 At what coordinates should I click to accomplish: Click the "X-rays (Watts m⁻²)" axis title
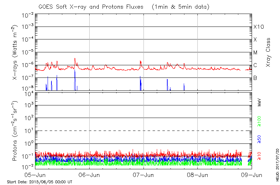point(15,52)
